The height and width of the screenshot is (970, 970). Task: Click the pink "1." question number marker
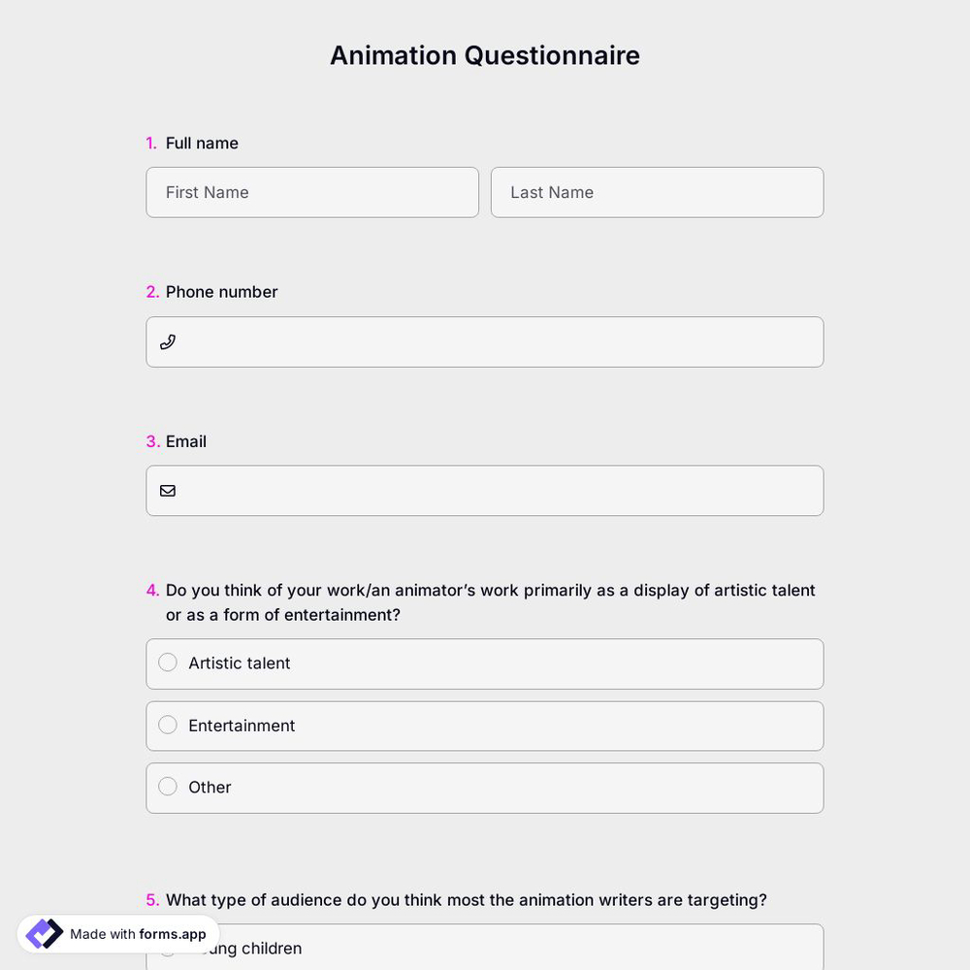[x=151, y=143]
